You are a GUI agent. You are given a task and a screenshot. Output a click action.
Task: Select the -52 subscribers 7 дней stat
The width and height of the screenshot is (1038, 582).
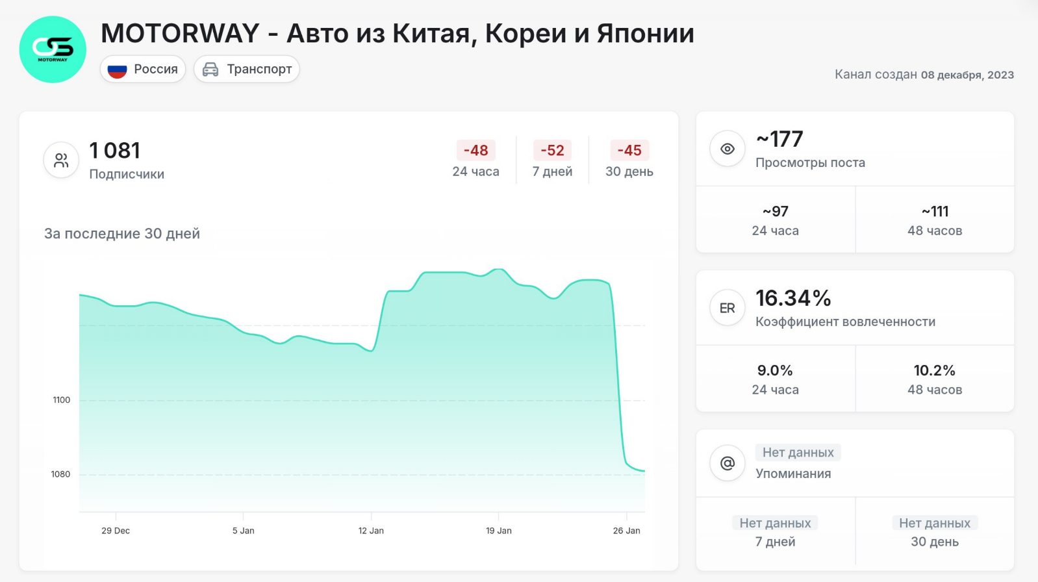552,160
